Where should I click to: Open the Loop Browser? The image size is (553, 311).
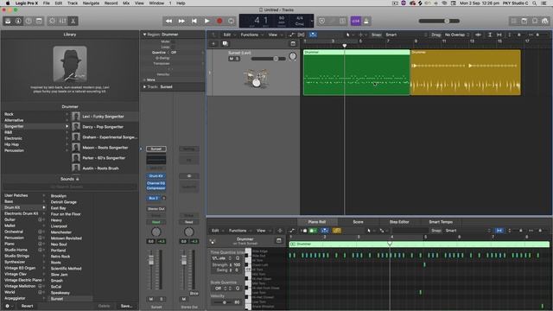535,21
